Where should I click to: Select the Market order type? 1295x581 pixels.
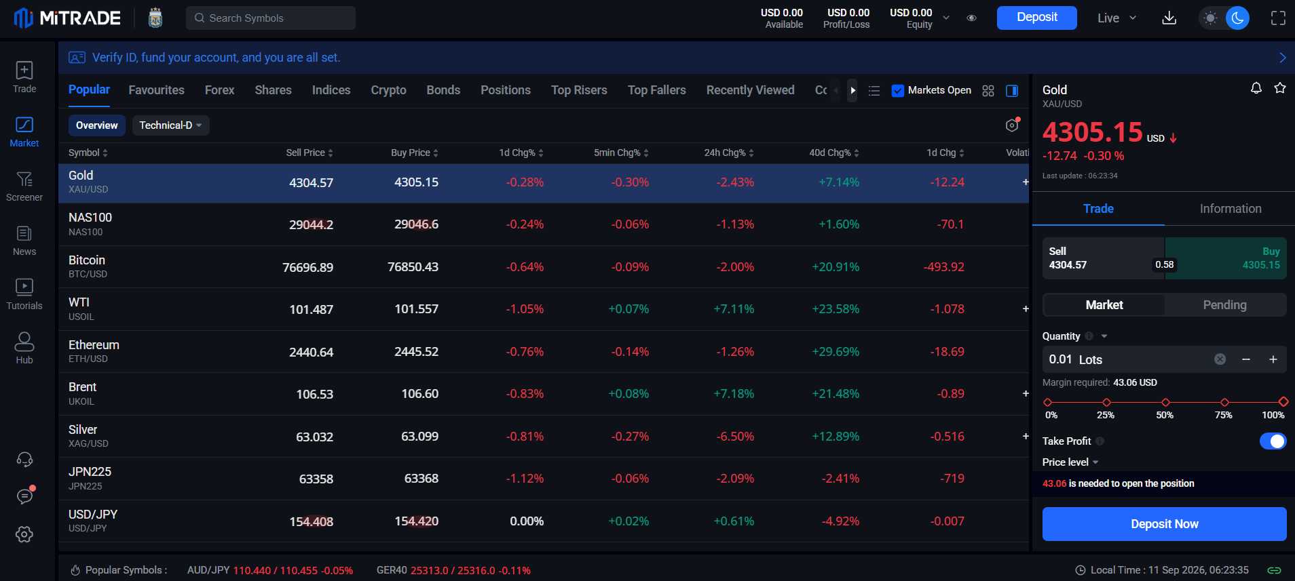tap(1104, 305)
